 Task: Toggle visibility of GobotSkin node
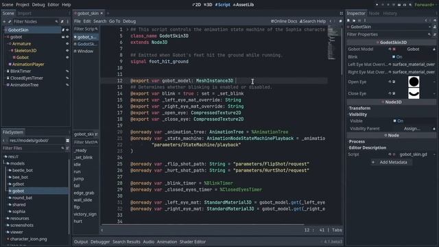[67, 30]
